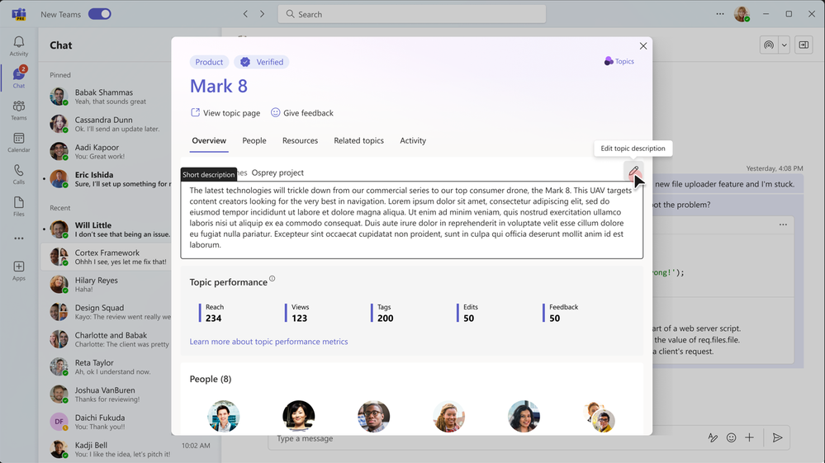The image size is (825, 463).
Task: Click the Reach 234 metric
Action: pyautogui.click(x=211, y=313)
